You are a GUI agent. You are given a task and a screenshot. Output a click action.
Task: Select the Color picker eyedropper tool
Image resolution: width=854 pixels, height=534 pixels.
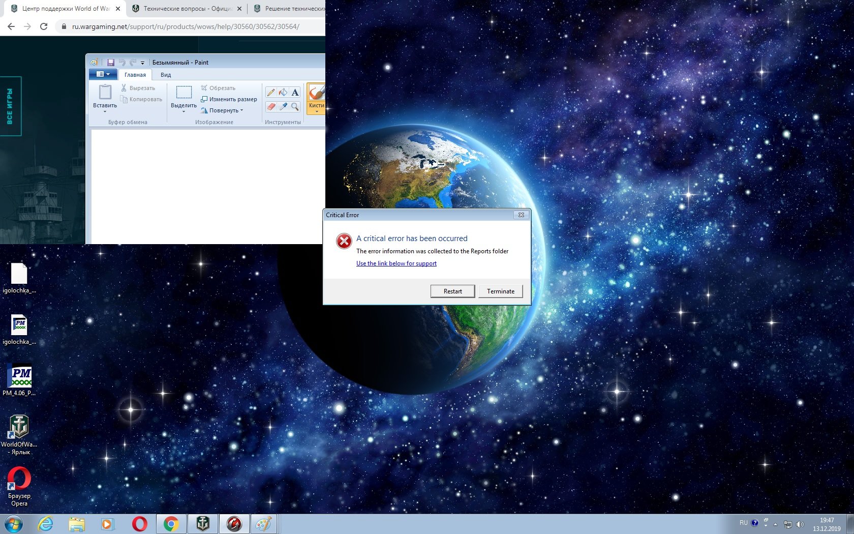click(283, 106)
